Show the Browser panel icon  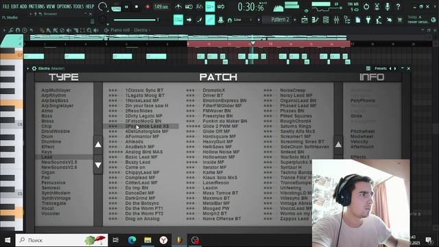347,20
